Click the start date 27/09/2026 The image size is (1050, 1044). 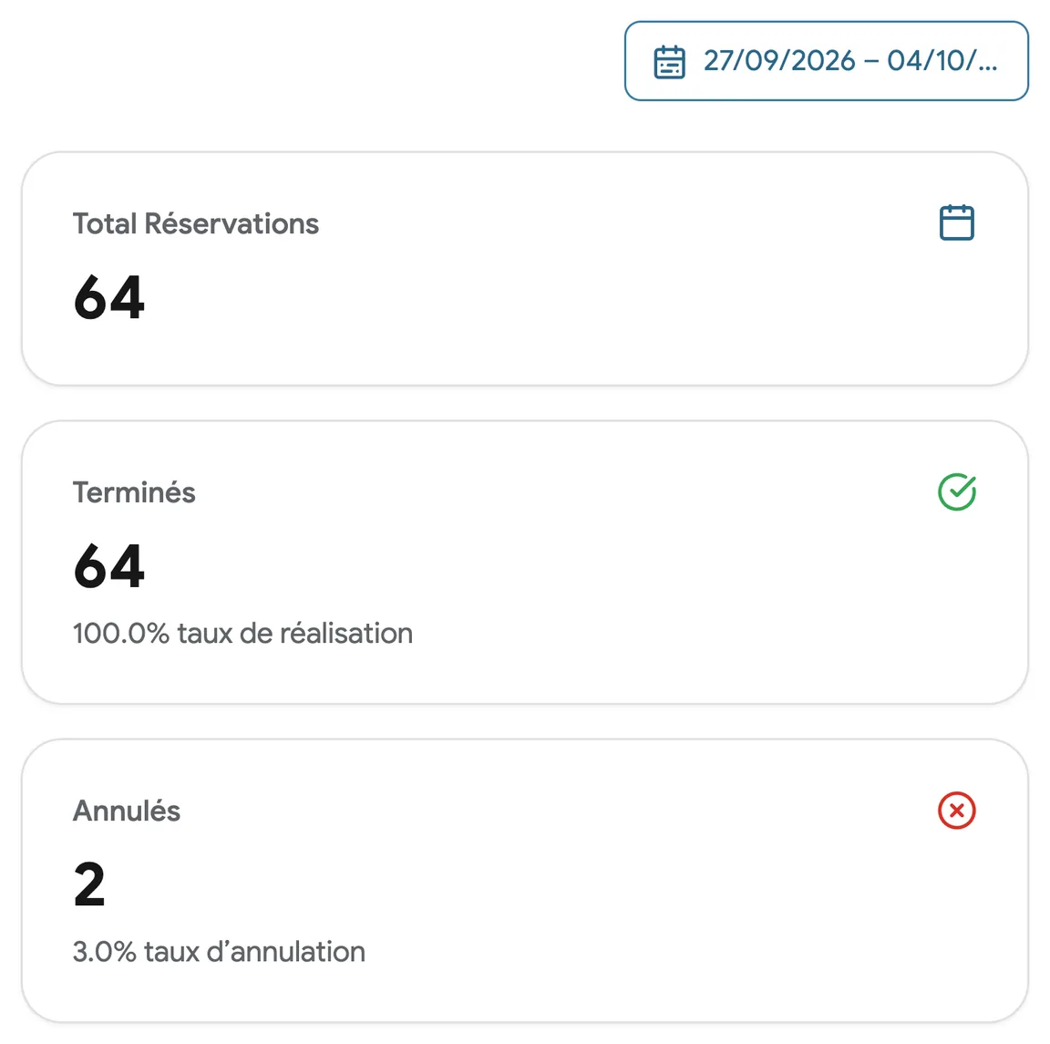pos(779,61)
